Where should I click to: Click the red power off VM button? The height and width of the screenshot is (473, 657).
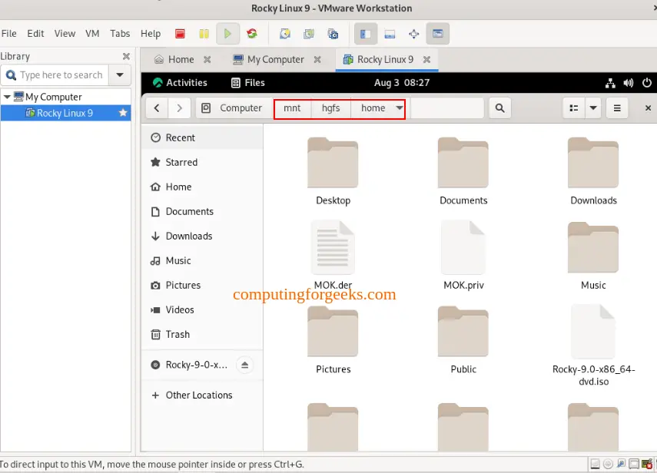180,34
